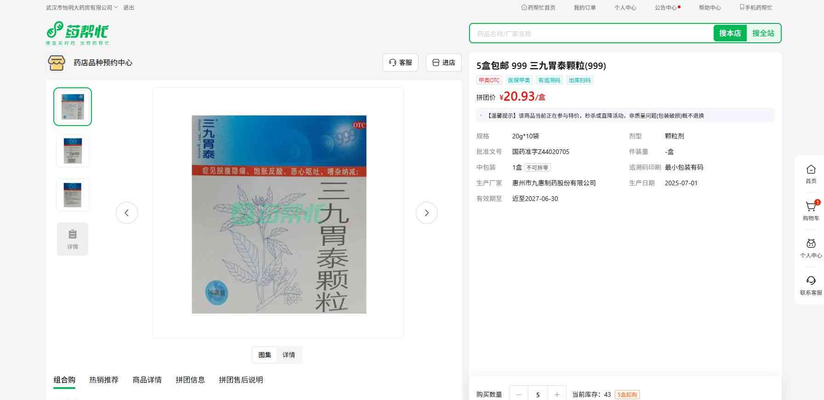824x400 pixels.
Task: Select the second product thumbnail
Action: tap(73, 151)
